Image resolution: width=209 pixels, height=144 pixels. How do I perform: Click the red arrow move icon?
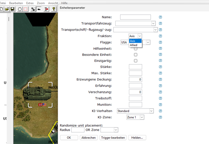[x=46, y=9]
